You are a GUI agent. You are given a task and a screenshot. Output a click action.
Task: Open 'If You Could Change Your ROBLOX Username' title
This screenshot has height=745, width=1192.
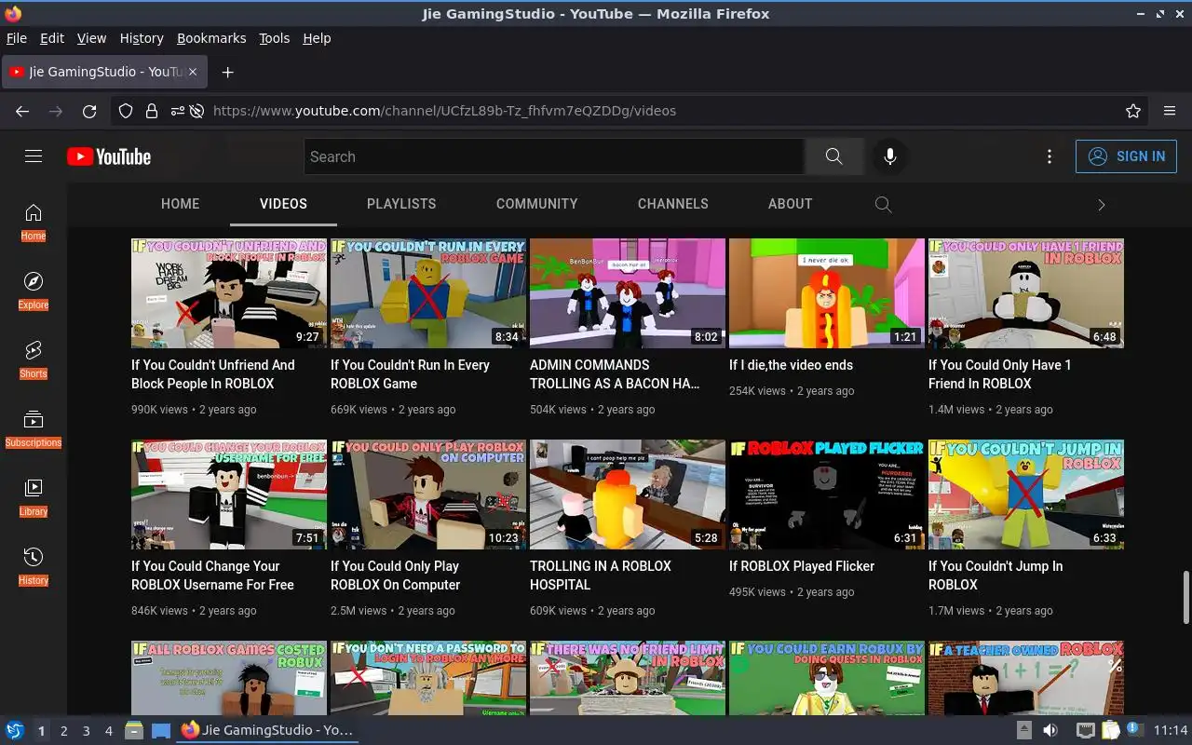212,576
